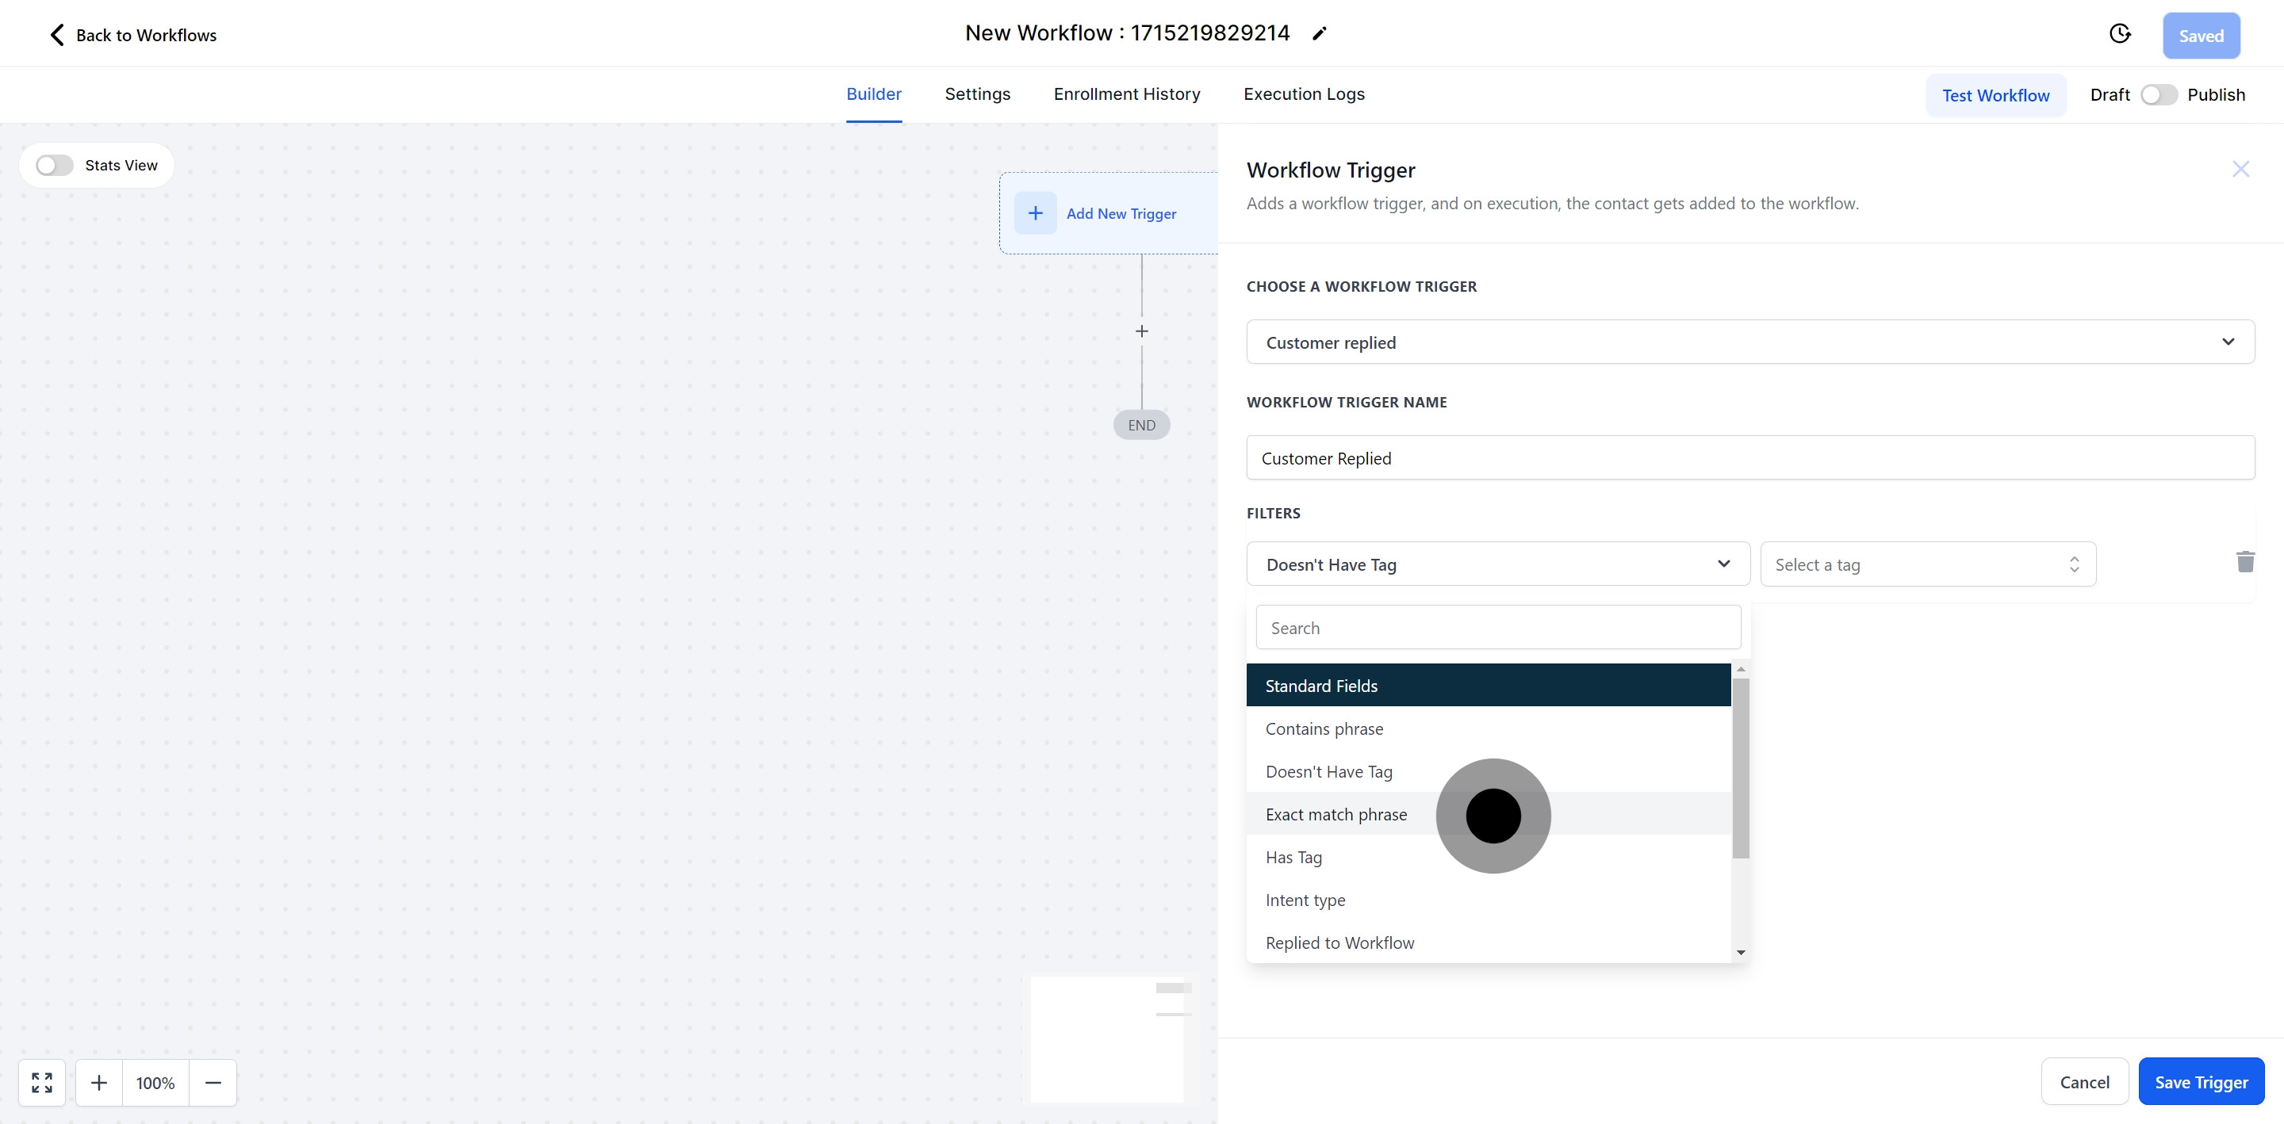The height and width of the screenshot is (1124, 2284).
Task: Open the Doesn't Have Tag filter dropdown
Action: (x=1497, y=564)
